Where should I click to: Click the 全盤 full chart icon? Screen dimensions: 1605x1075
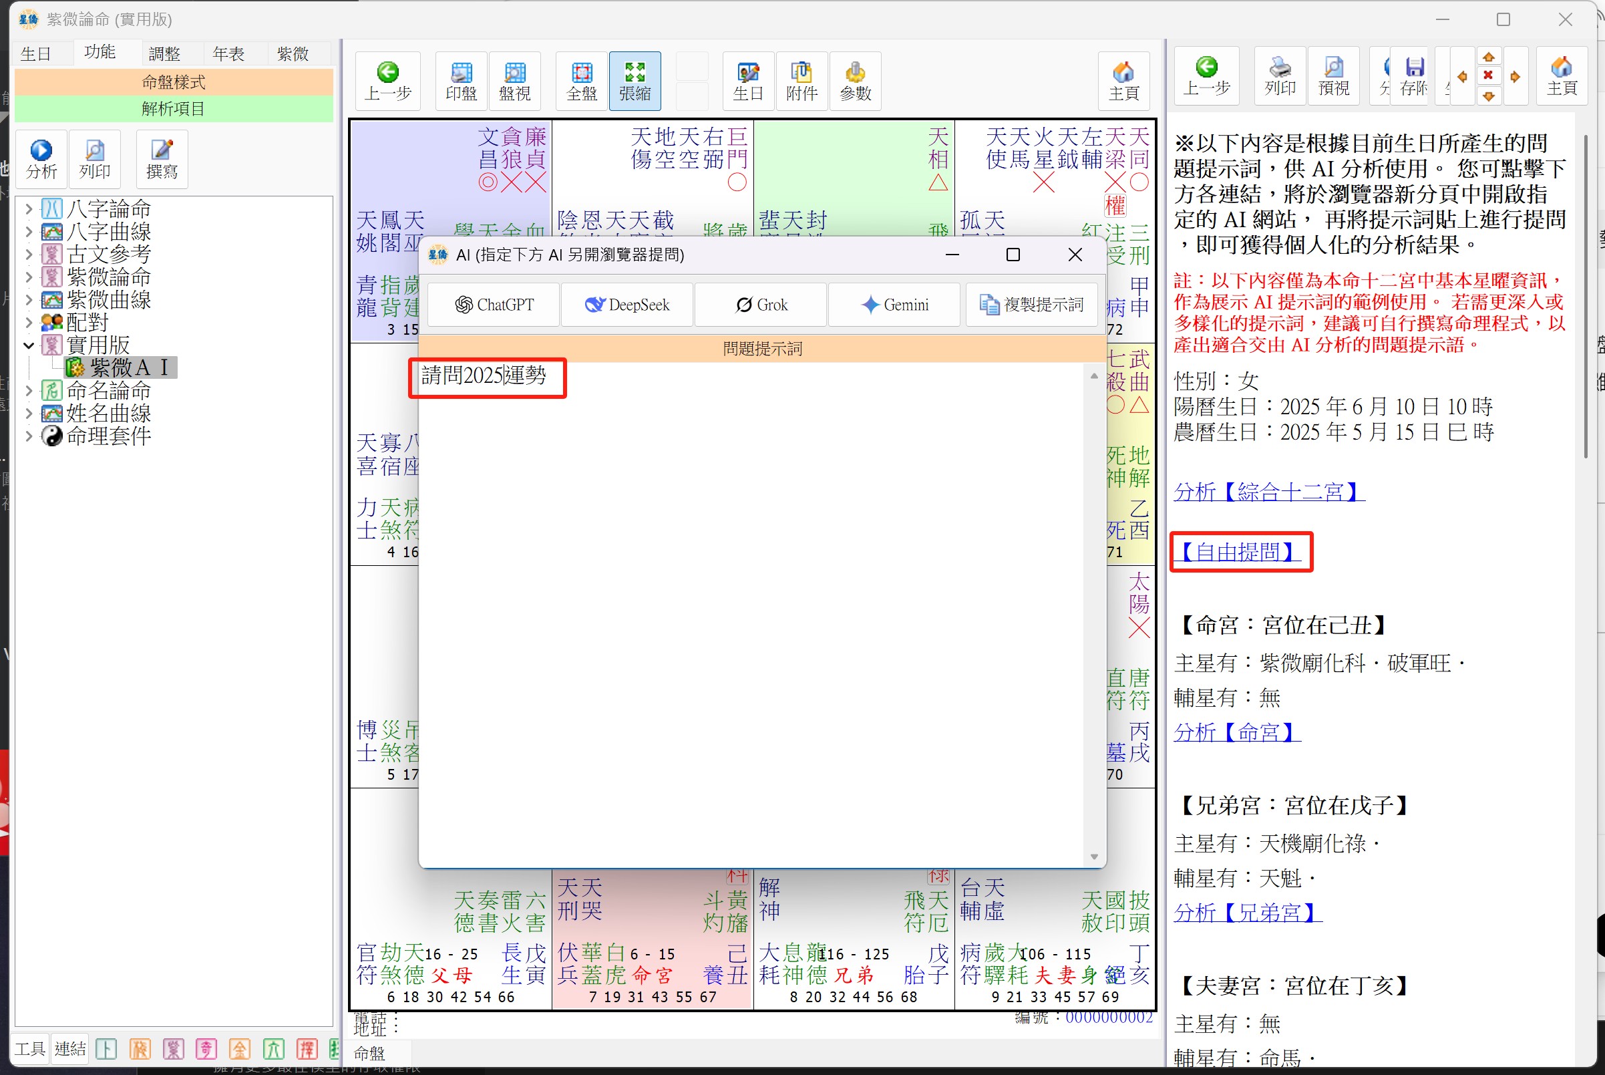[582, 81]
